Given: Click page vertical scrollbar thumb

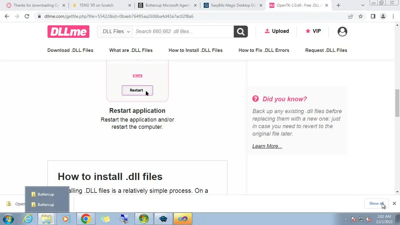Looking at the screenshot, I should (397, 103).
